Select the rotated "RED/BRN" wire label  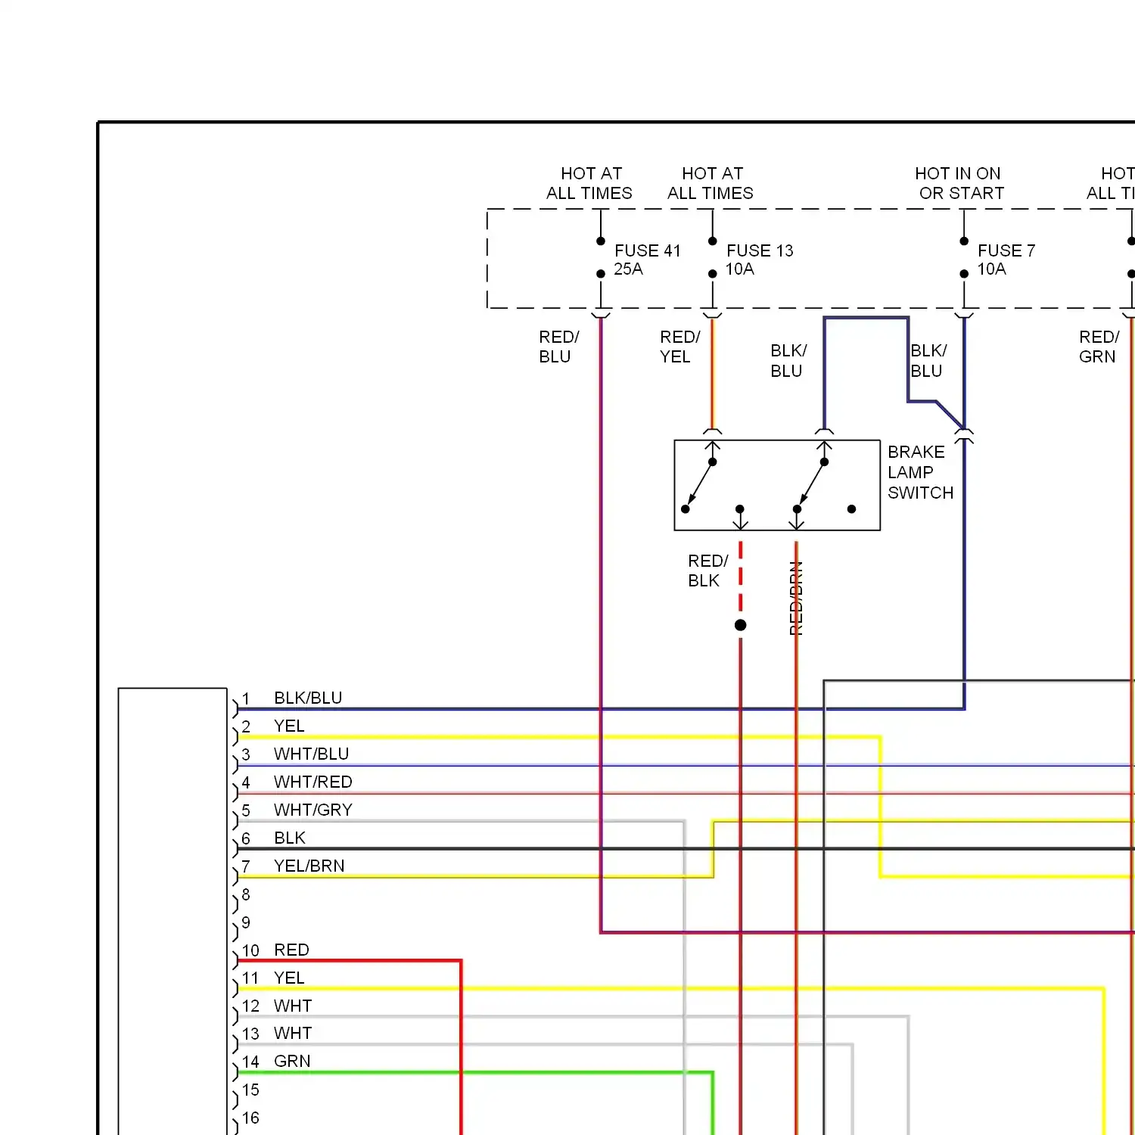tap(795, 598)
